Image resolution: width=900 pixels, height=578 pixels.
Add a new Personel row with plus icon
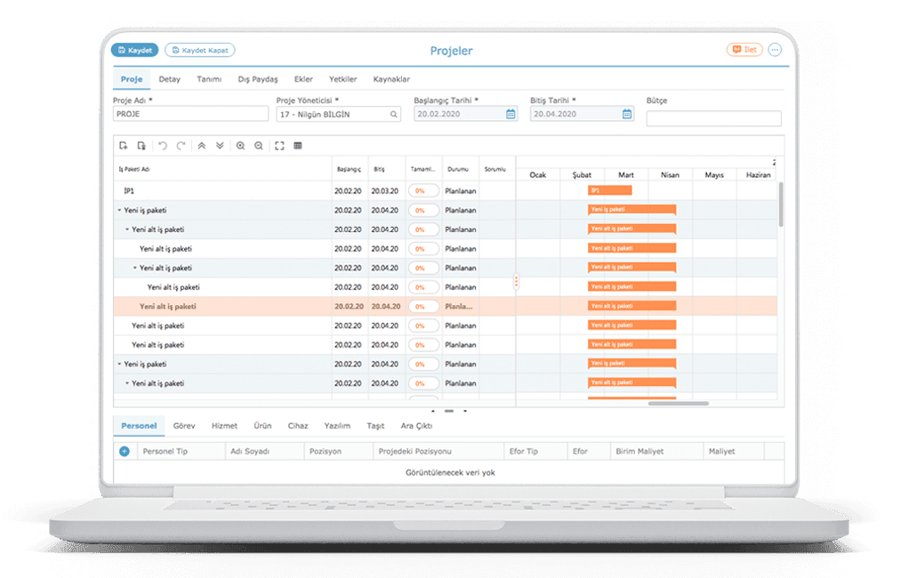point(125,452)
